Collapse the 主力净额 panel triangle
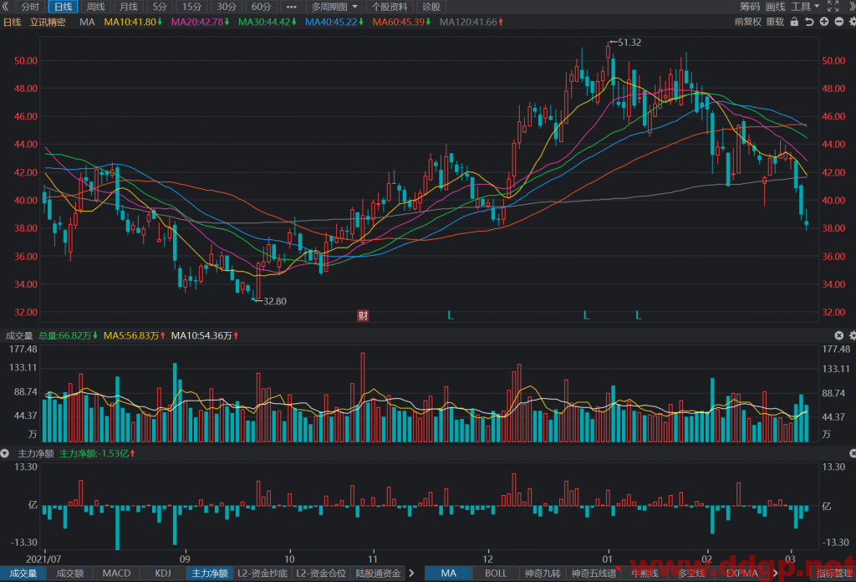 (5, 453)
